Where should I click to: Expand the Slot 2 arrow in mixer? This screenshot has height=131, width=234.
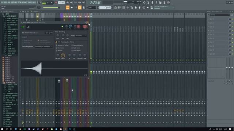[208, 23]
